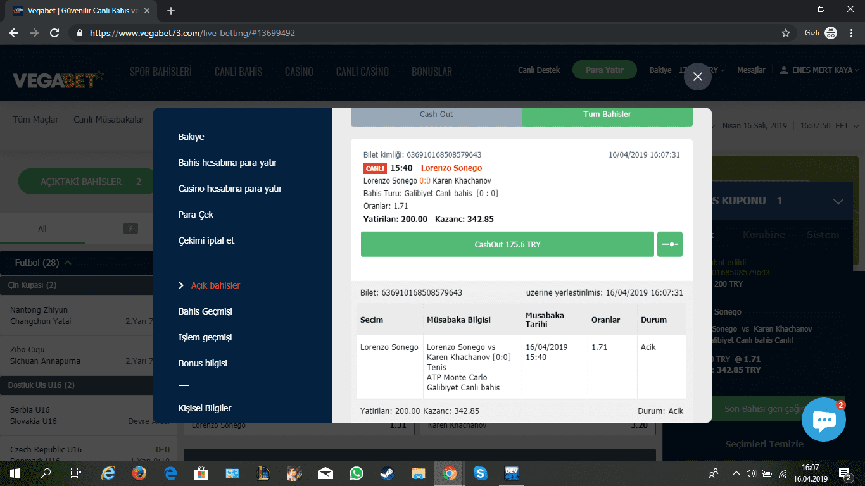Select the All filter tab
The height and width of the screenshot is (486, 865).
pyautogui.click(x=42, y=229)
